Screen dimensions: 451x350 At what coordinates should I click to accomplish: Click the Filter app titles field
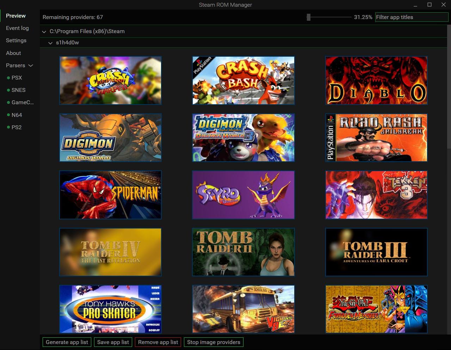[411, 17]
